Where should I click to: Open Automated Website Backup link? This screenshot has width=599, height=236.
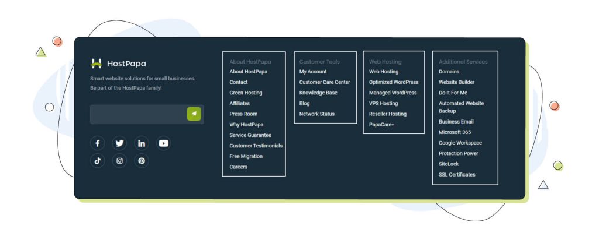(461, 107)
